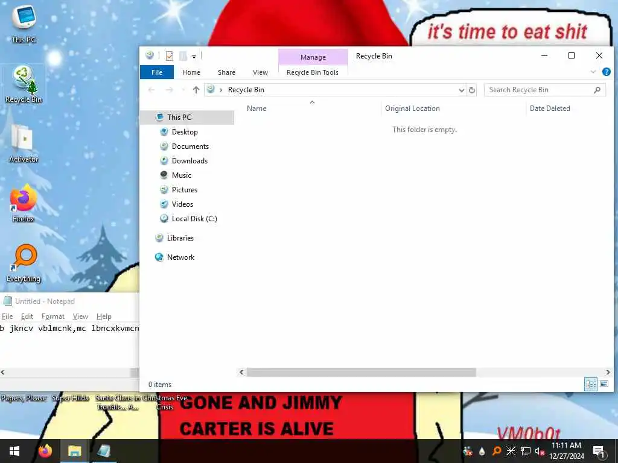618x463 pixels.
Task: Sort by the Name column
Action: pyautogui.click(x=256, y=109)
